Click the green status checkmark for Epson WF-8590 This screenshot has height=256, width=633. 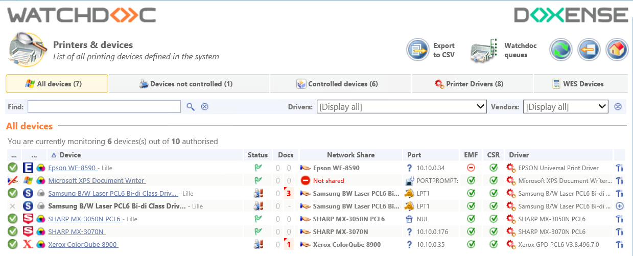coord(13,168)
